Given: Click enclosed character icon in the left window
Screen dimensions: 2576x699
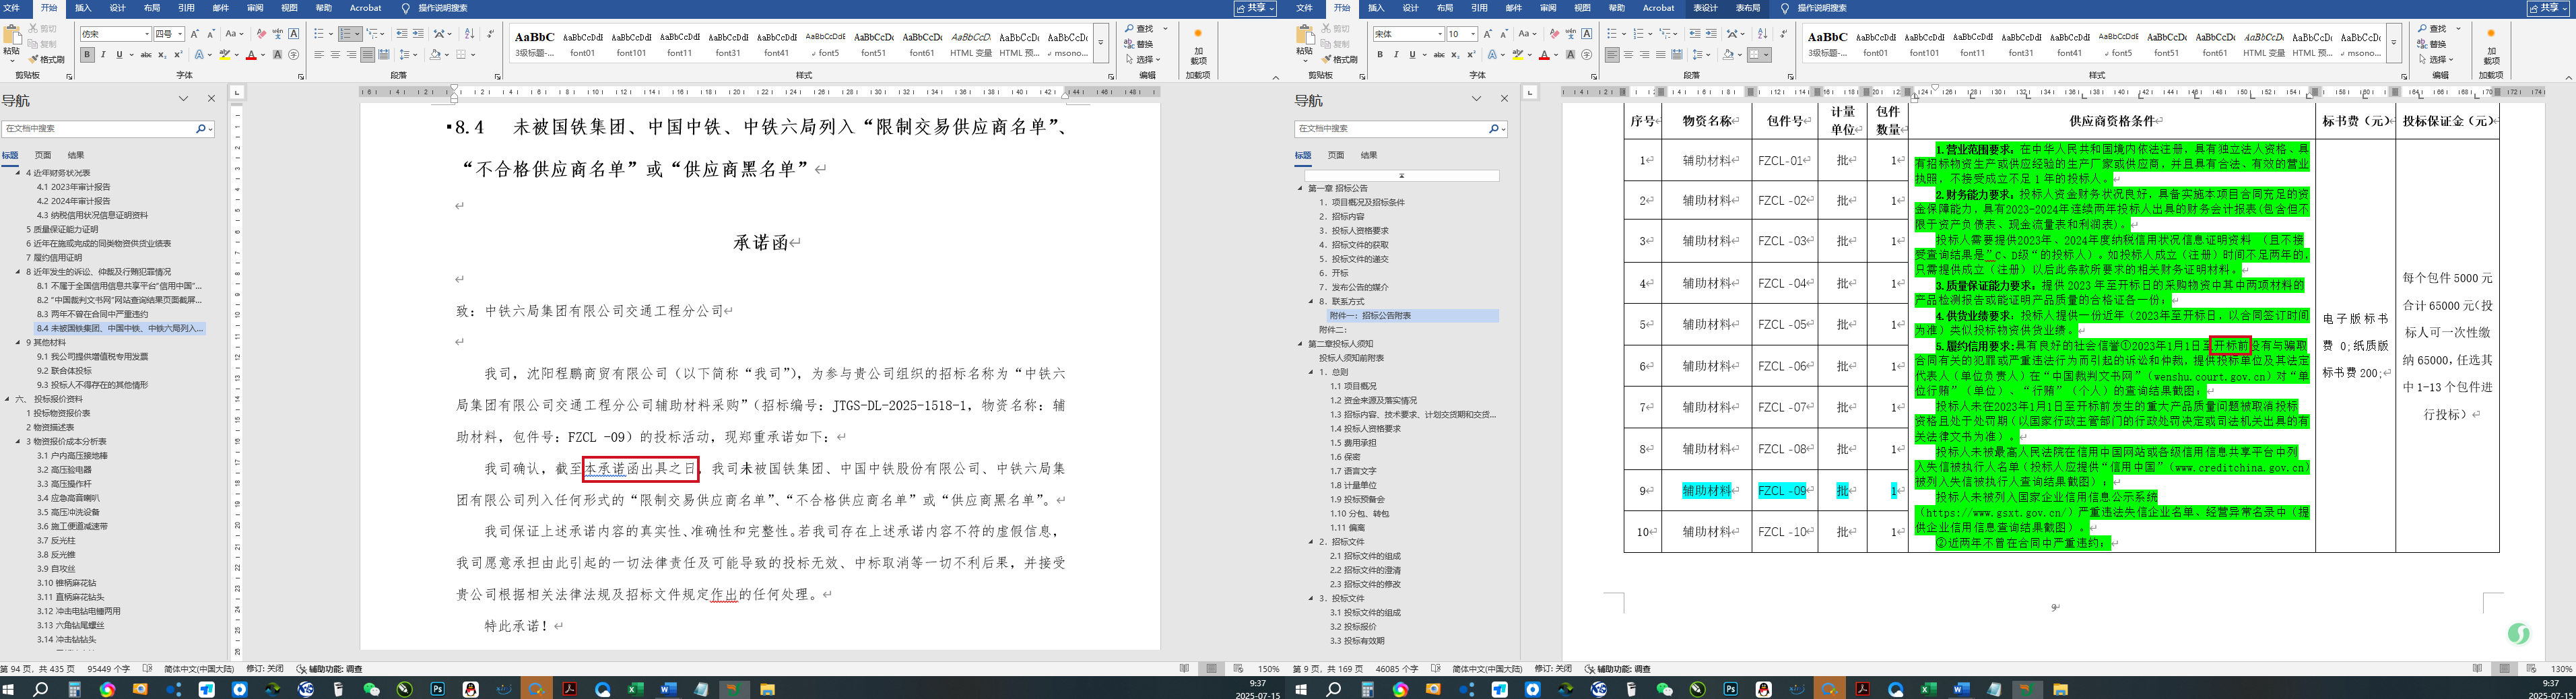Looking at the screenshot, I should click(x=293, y=54).
